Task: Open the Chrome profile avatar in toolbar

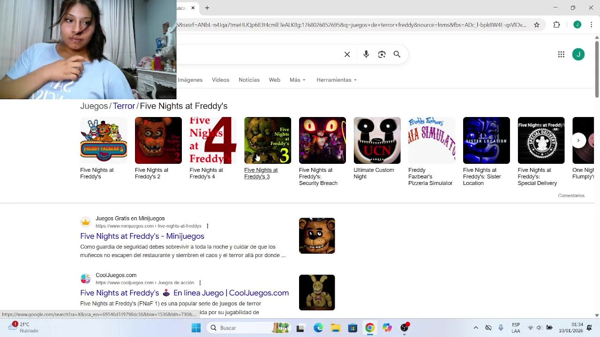Action: coord(577,25)
